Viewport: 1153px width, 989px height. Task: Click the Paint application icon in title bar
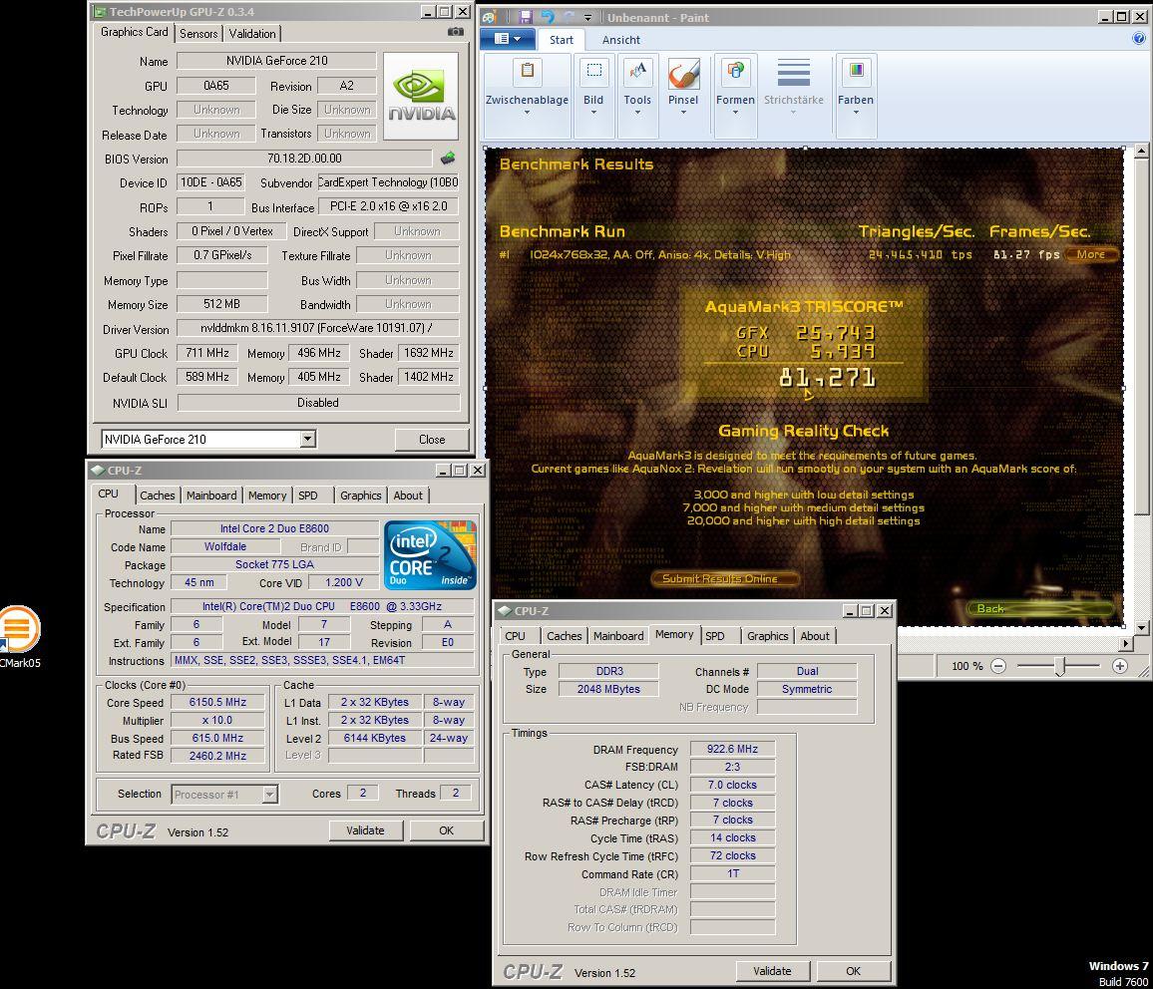[x=490, y=16]
